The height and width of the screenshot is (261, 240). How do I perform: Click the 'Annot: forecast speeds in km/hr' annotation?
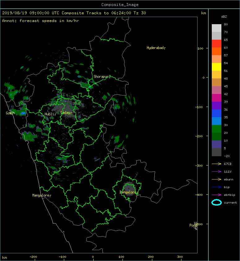coord(41,21)
